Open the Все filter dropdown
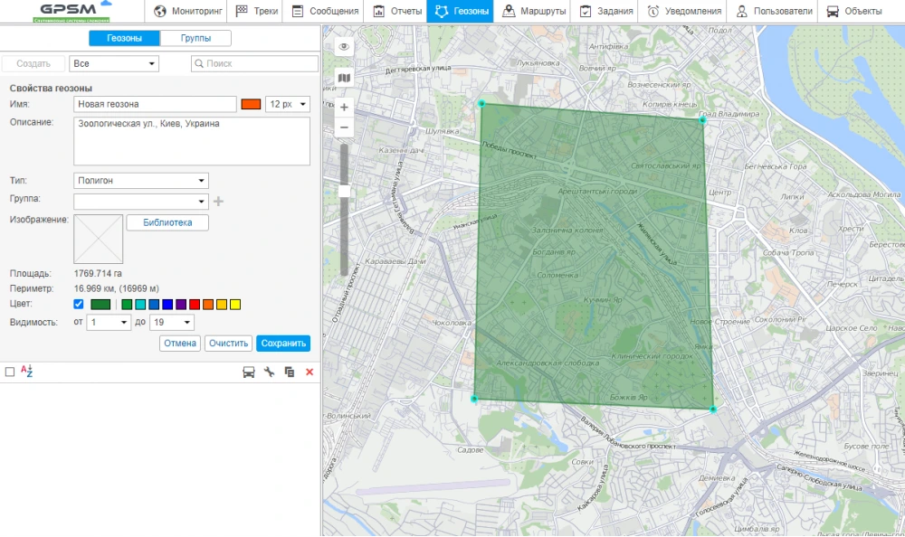905x537 pixels. coord(114,64)
